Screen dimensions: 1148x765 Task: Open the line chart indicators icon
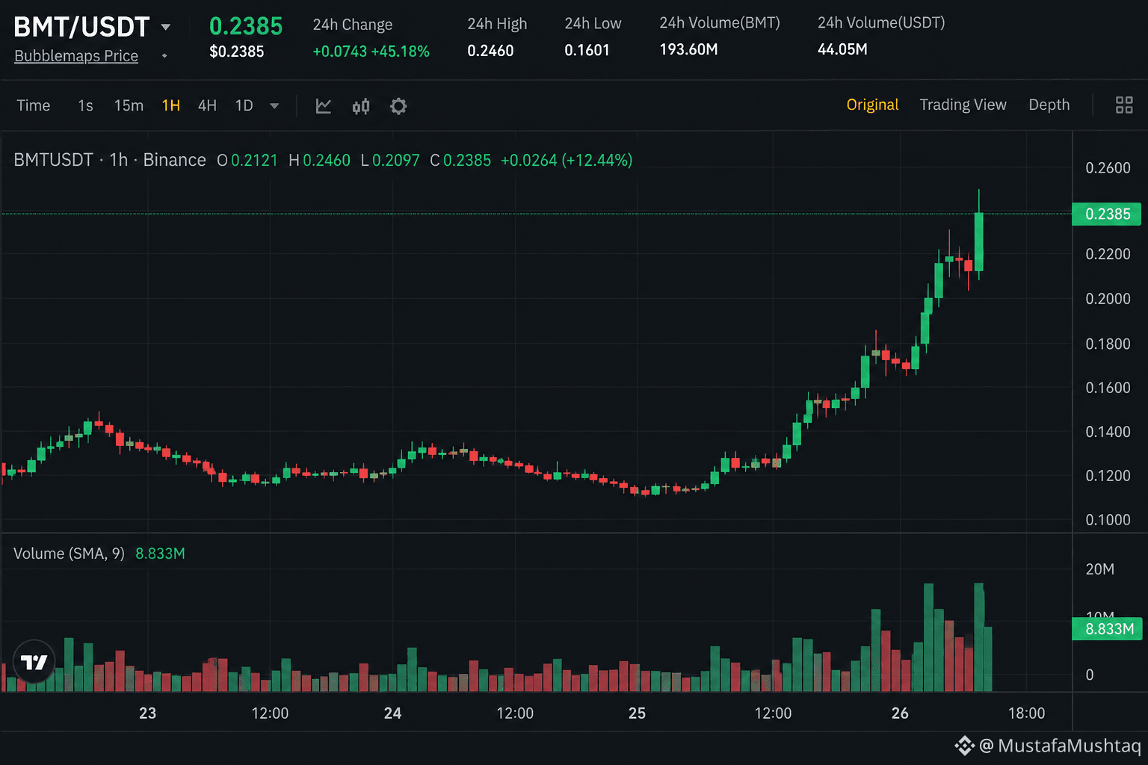324,106
